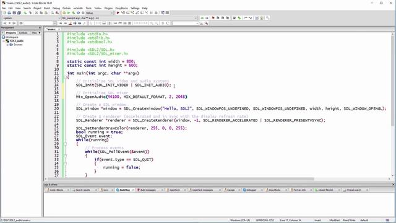Click the Open file toolbar icon
Image resolution: width=396 pixels, height=223 pixels.
coord(9,12)
